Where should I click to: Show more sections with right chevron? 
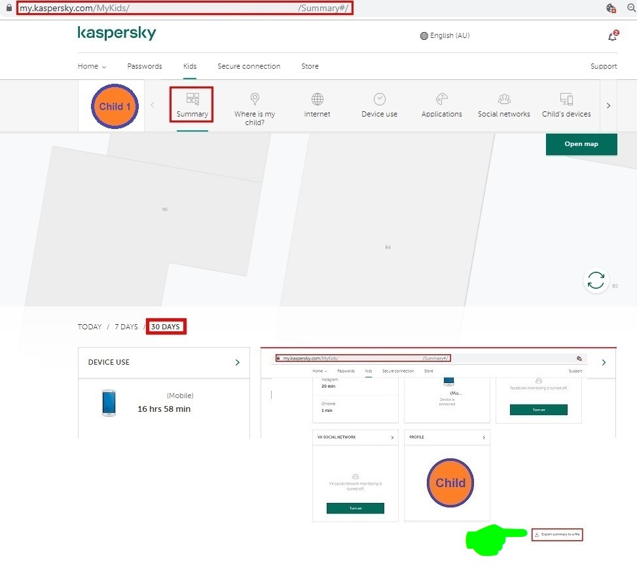pyautogui.click(x=608, y=105)
